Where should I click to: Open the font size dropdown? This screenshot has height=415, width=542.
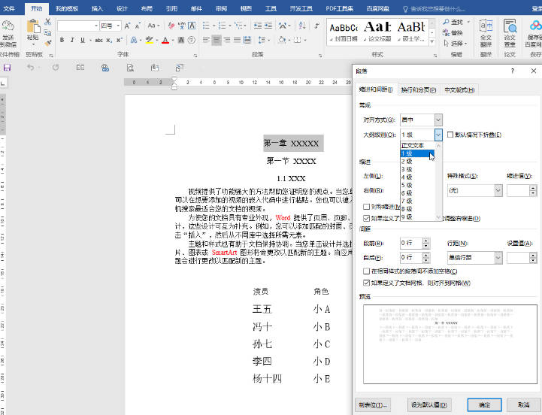pos(118,26)
